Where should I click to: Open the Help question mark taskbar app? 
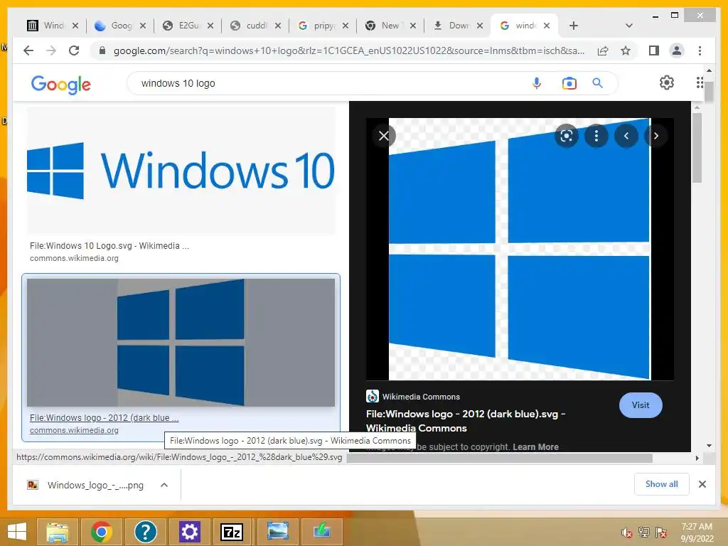coord(145,532)
